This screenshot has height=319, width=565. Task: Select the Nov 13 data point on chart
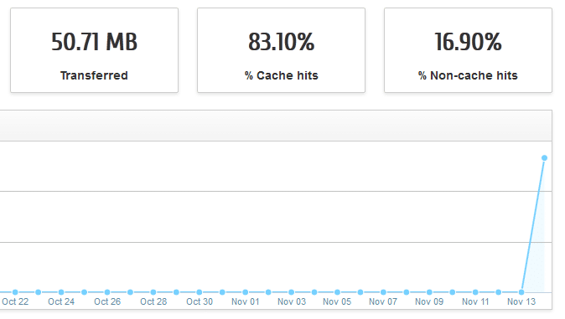[521, 292]
